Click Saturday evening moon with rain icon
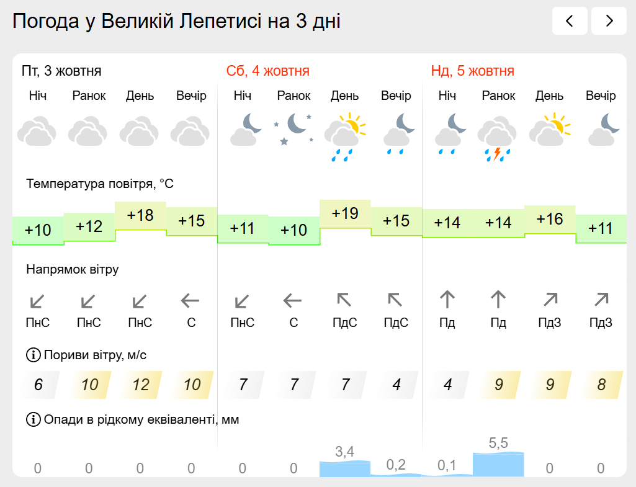The height and width of the screenshot is (487, 636). point(396,133)
